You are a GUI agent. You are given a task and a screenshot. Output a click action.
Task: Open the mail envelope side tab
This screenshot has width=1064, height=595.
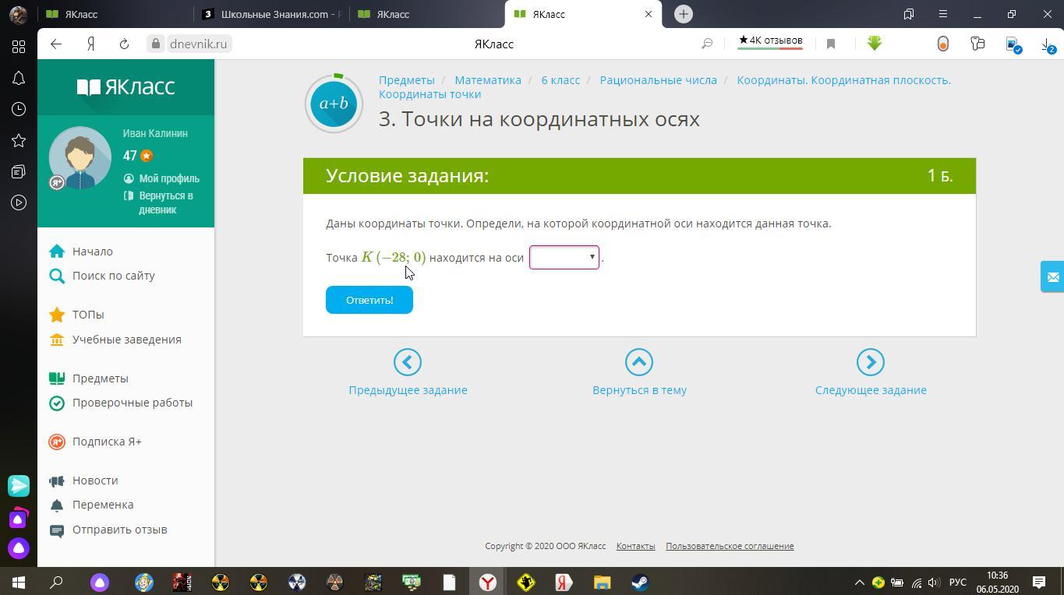(1052, 276)
